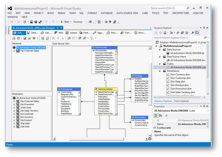Viewport: 222px width, 157px height.
Task: Collapse the Data Sources folder
Action: pos(160,50)
